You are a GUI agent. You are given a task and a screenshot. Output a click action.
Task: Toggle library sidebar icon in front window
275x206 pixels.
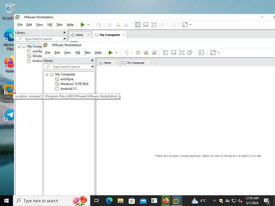(x=165, y=53)
